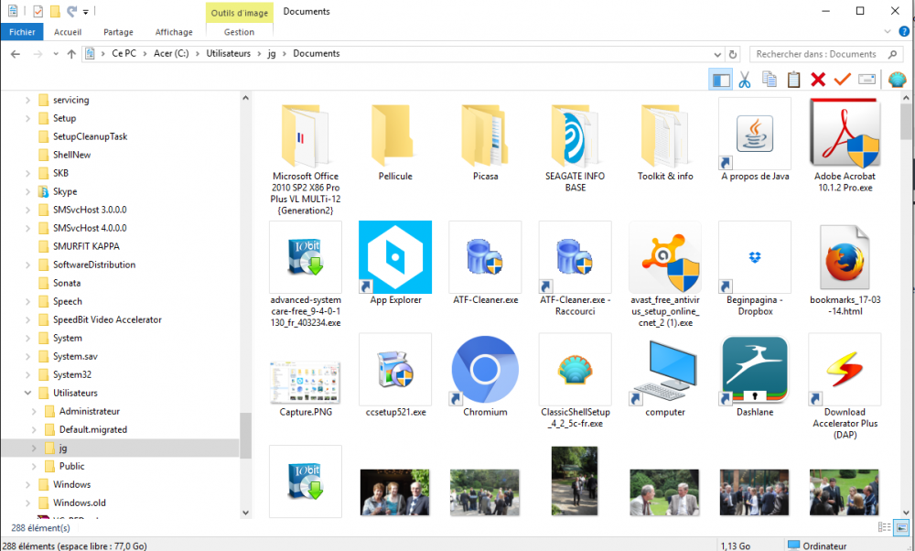Expand the System32 folder node
Screen dimensions: 915x551
pyautogui.click(x=28, y=374)
